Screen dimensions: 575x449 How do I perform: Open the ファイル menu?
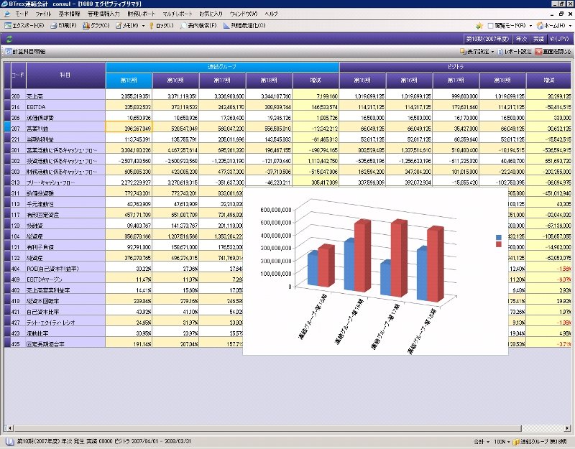(x=43, y=14)
